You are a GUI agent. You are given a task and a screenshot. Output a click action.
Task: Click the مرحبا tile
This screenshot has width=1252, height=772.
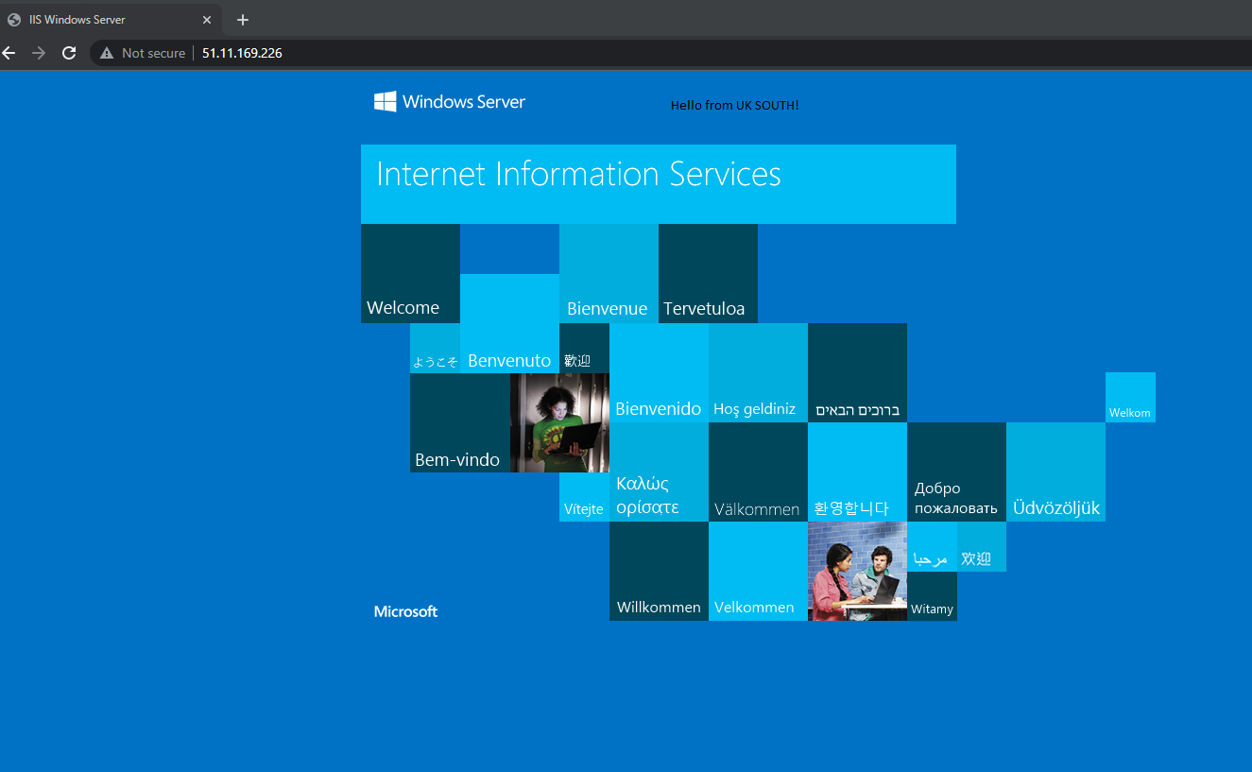[x=932, y=547]
